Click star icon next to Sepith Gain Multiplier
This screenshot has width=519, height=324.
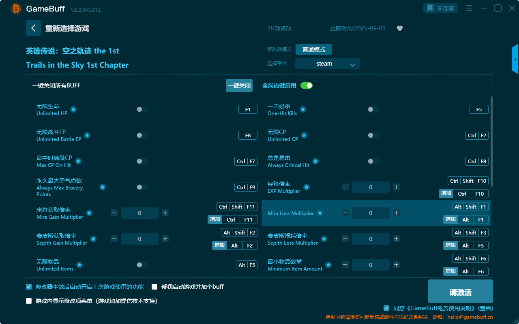pyautogui.click(x=93, y=239)
